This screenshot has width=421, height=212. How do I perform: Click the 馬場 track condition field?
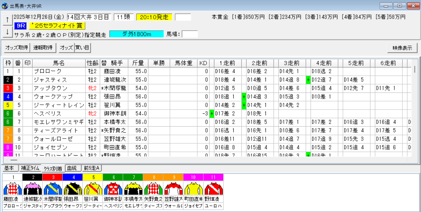pyautogui.click(x=190, y=34)
